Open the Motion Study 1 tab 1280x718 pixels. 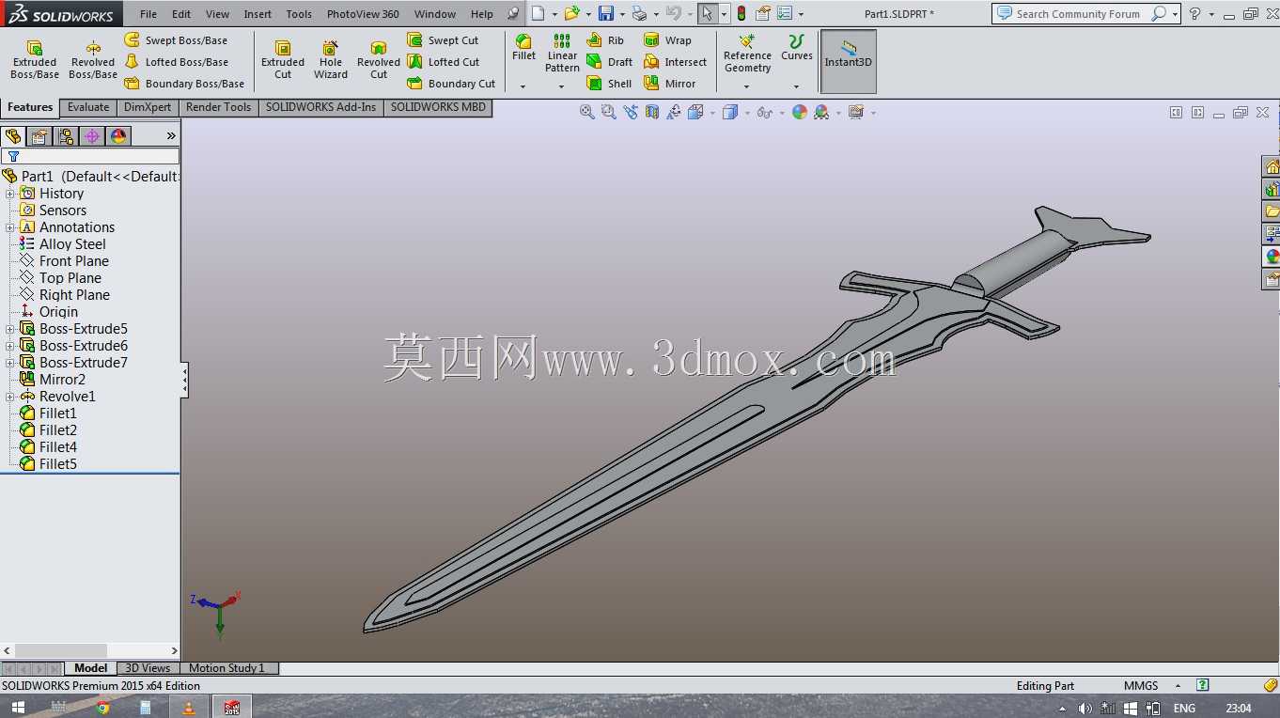point(226,668)
